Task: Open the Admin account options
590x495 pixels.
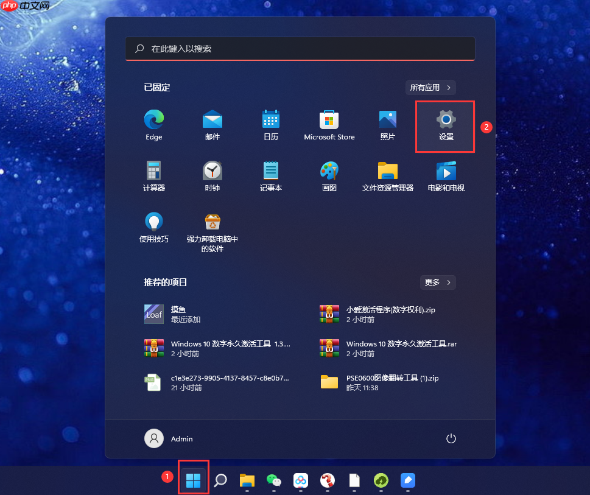Action: click(x=170, y=438)
